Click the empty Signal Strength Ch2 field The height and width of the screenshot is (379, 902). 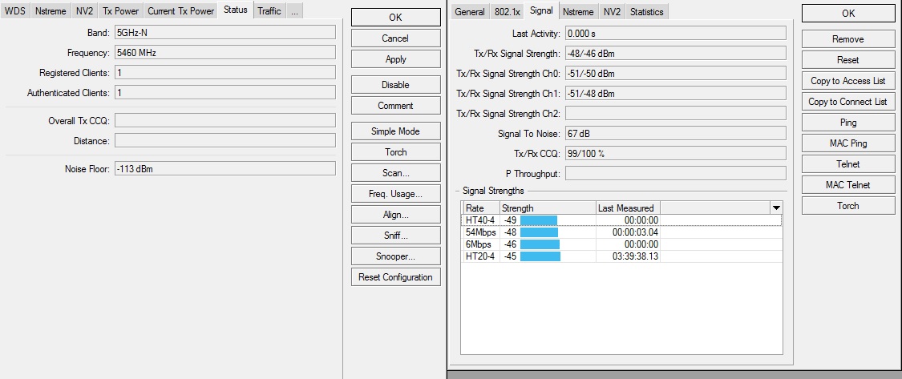pyautogui.click(x=676, y=113)
